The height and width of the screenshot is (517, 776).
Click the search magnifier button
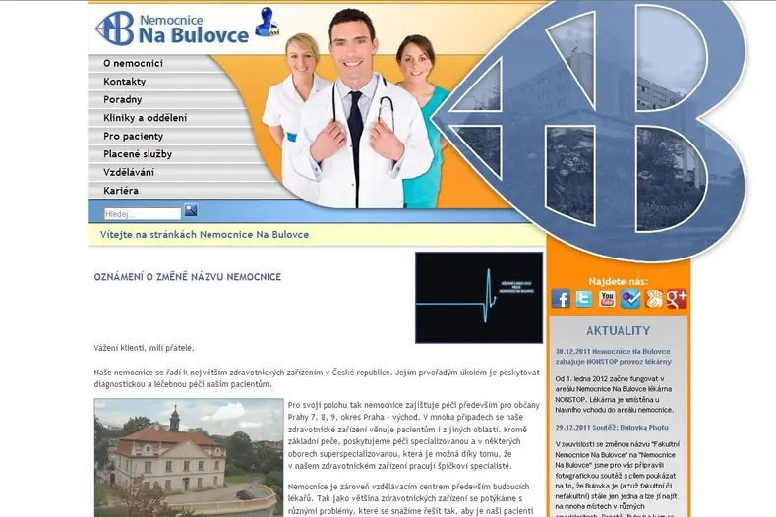(191, 210)
